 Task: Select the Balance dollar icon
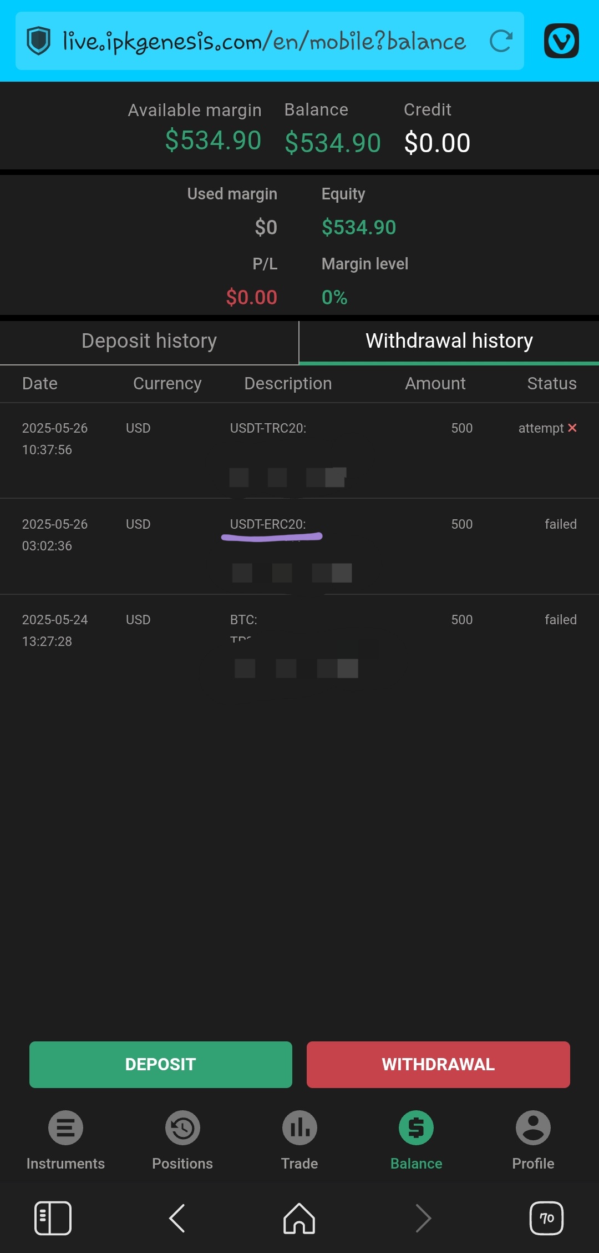(416, 1128)
